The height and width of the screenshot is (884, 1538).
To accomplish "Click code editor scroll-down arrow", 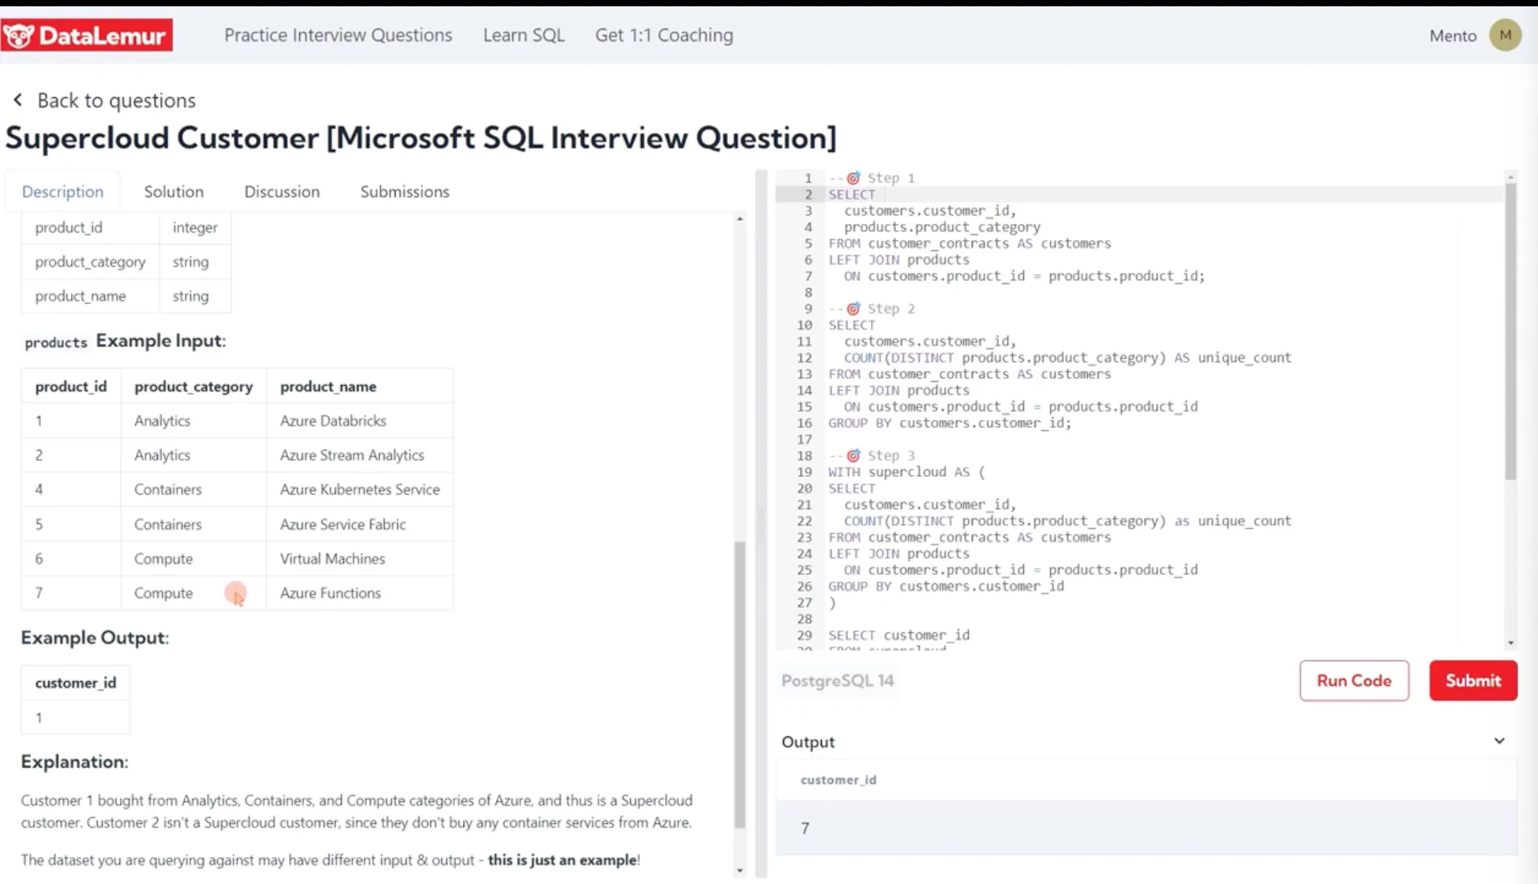I will tap(1510, 643).
